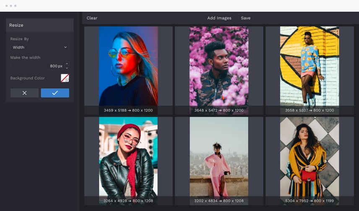Select the yellow mural wall photo thumbnail

[309, 66]
